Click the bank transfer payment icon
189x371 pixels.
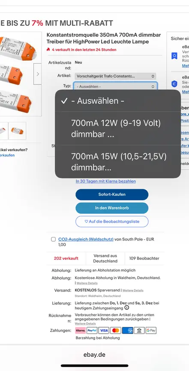pos(139,330)
